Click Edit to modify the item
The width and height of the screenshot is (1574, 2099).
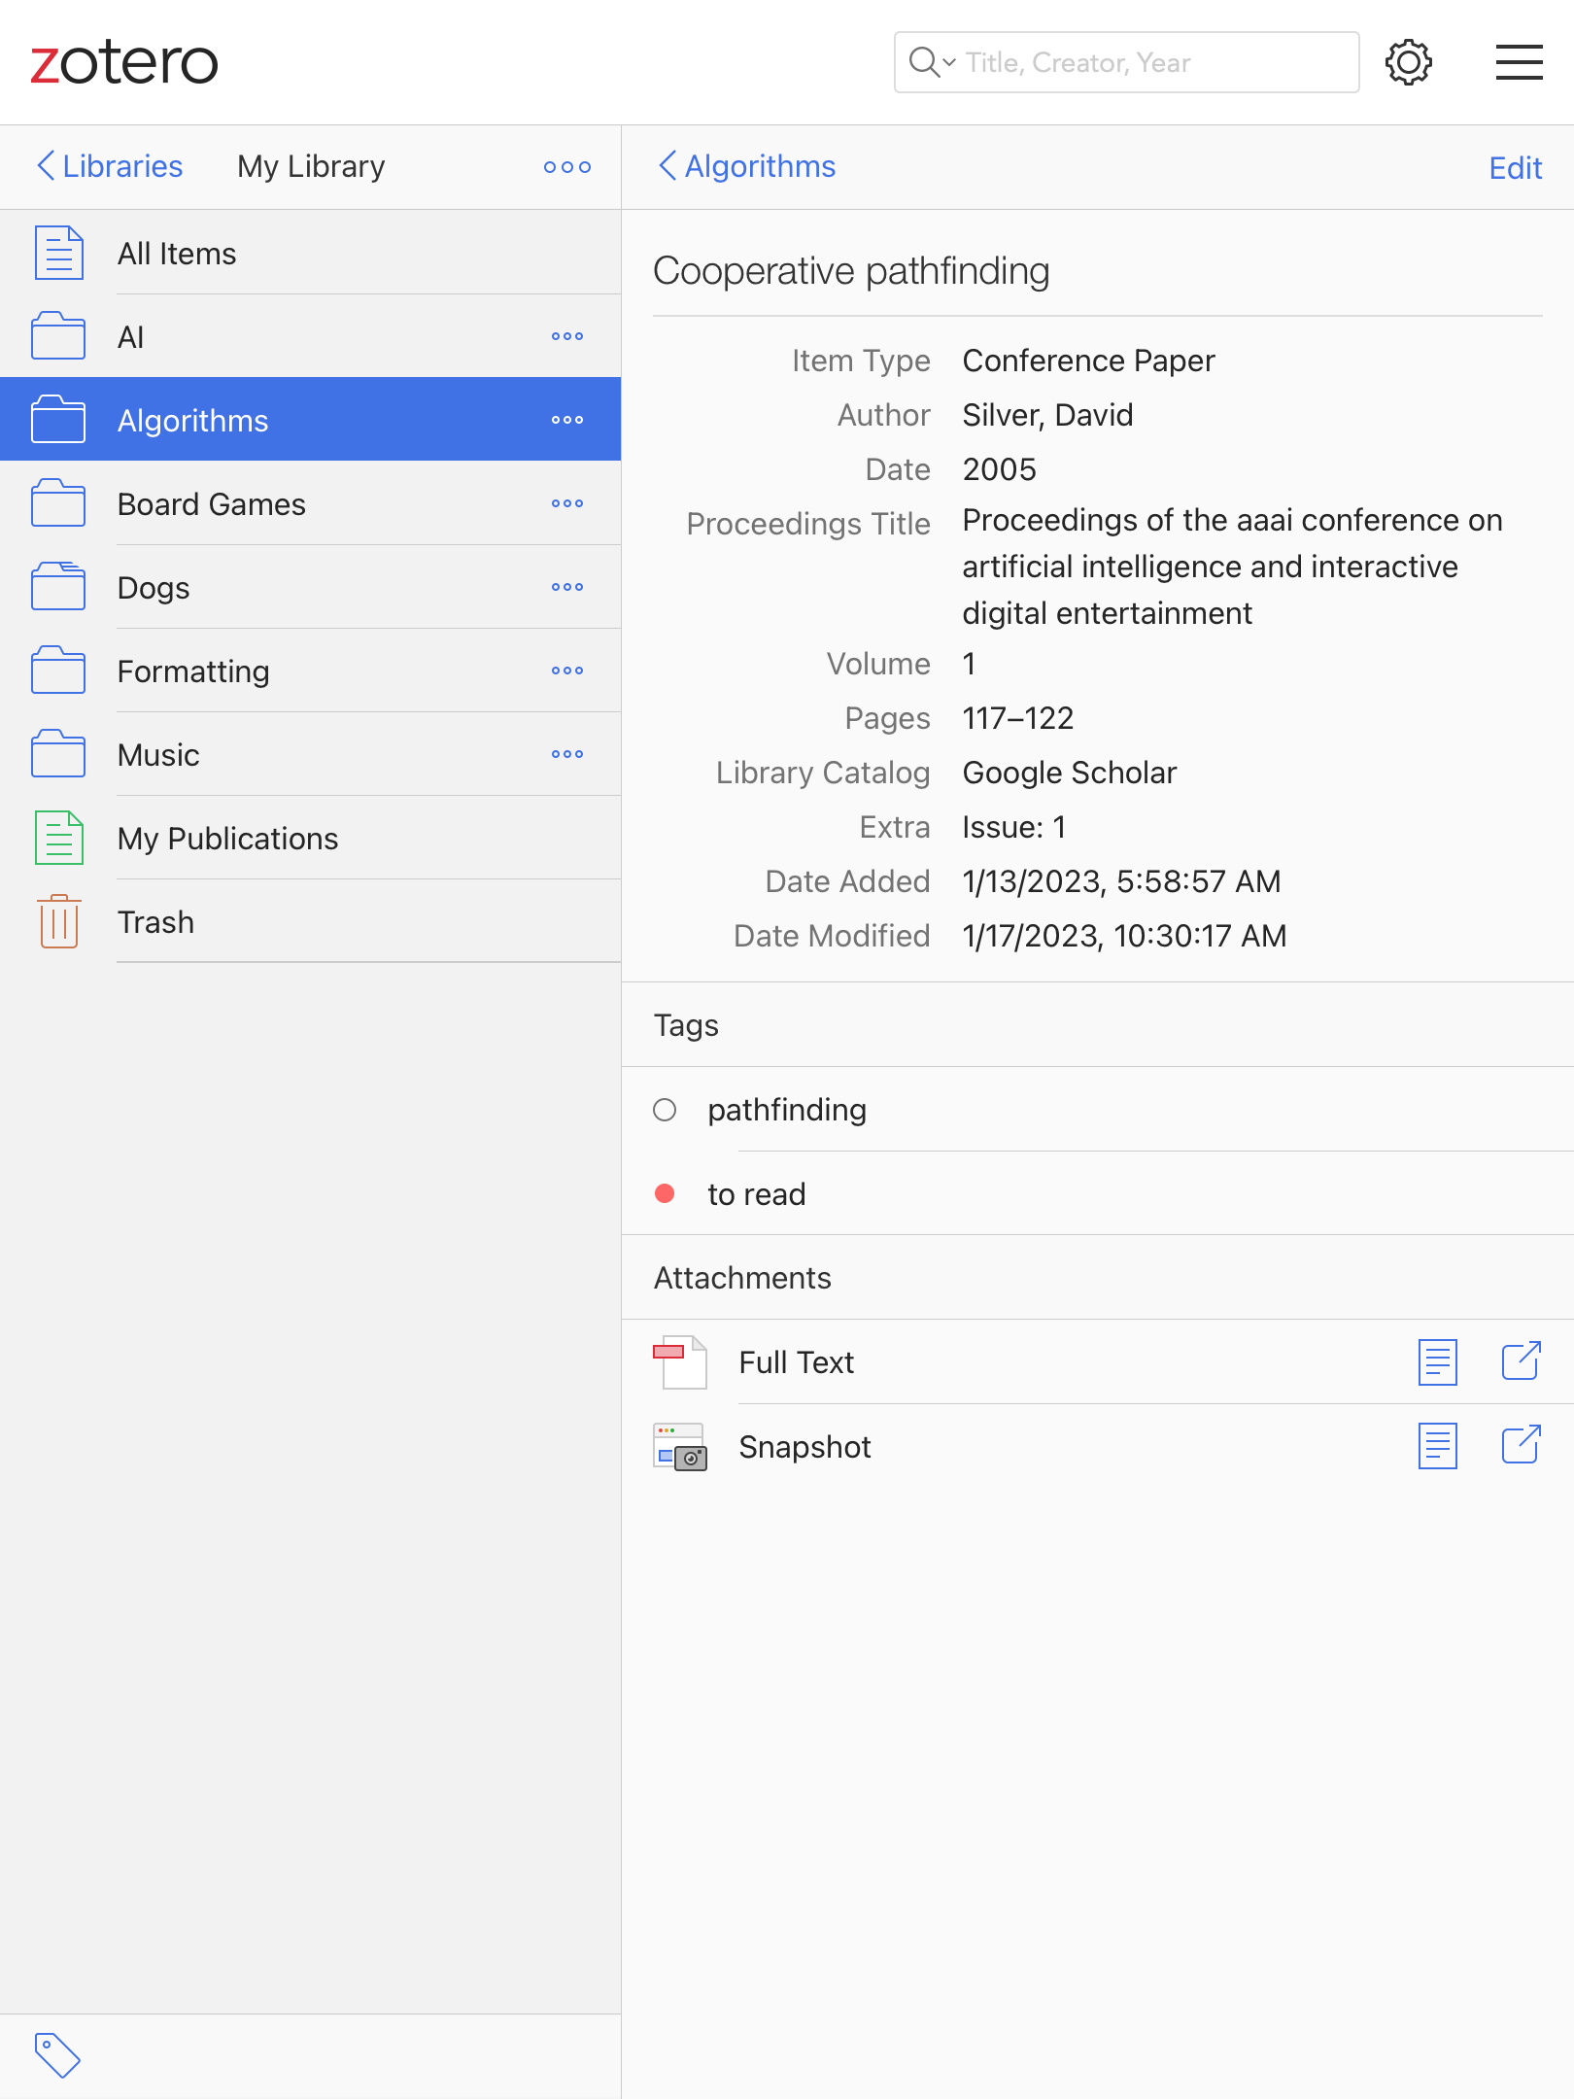1515,168
